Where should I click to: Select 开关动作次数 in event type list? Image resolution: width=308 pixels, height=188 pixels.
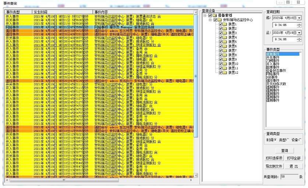point(276,84)
